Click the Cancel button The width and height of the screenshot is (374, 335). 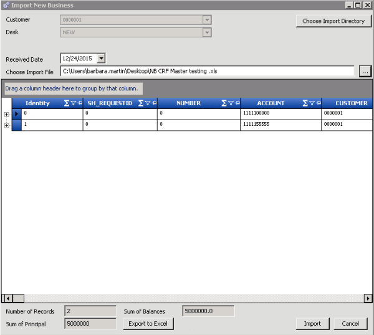click(x=350, y=324)
